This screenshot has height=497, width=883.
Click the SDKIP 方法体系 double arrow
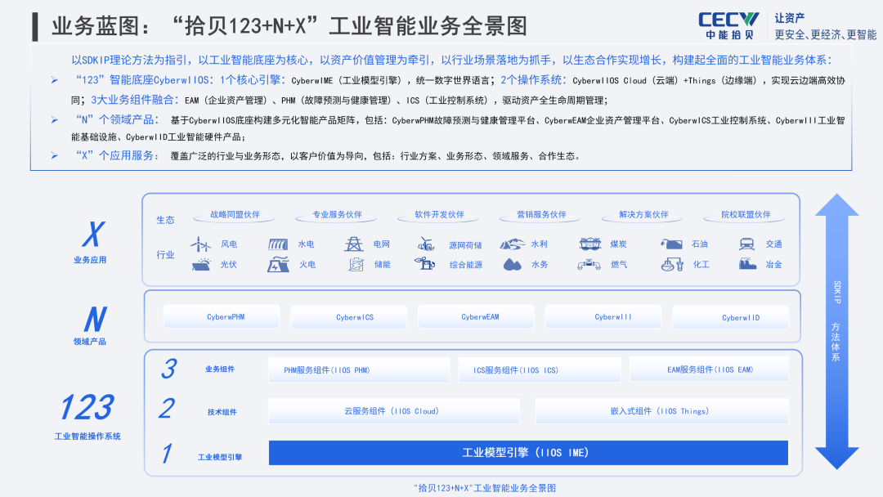point(837,332)
